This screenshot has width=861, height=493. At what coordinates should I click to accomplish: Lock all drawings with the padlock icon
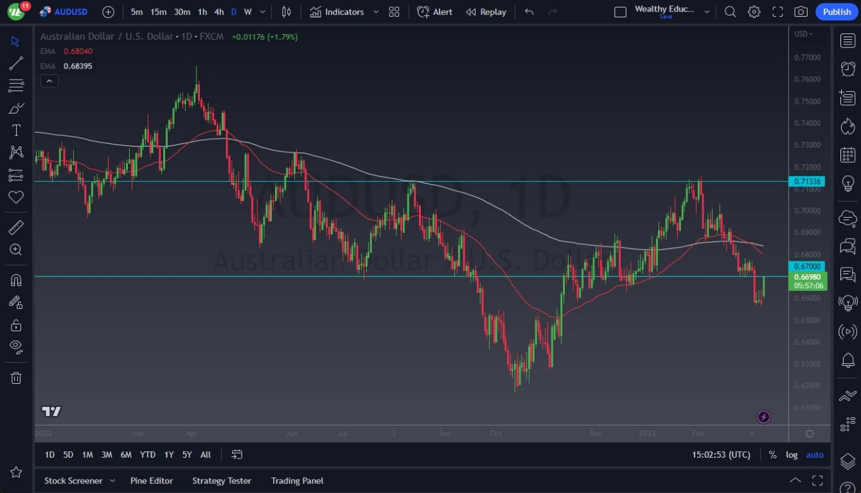click(x=16, y=325)
